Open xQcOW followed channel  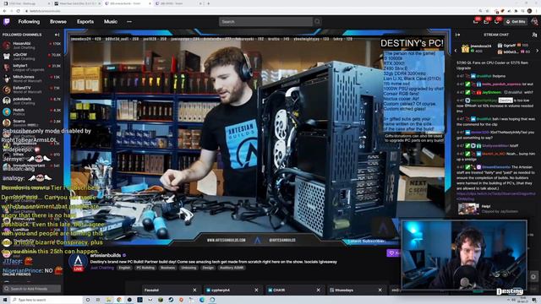tap(32, 57)
